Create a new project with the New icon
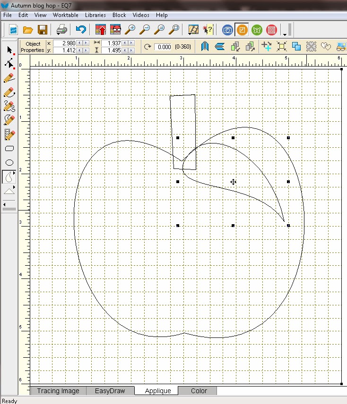 (x=13, y=30)
